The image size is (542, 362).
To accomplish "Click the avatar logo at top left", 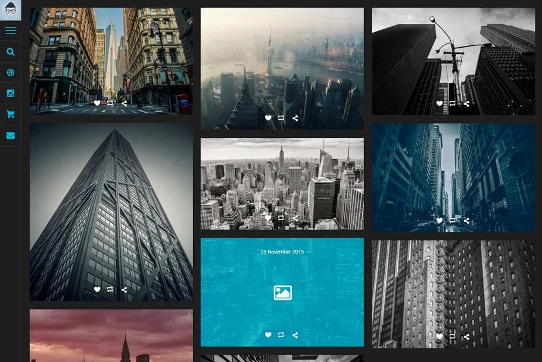I will tap(10, 10).
